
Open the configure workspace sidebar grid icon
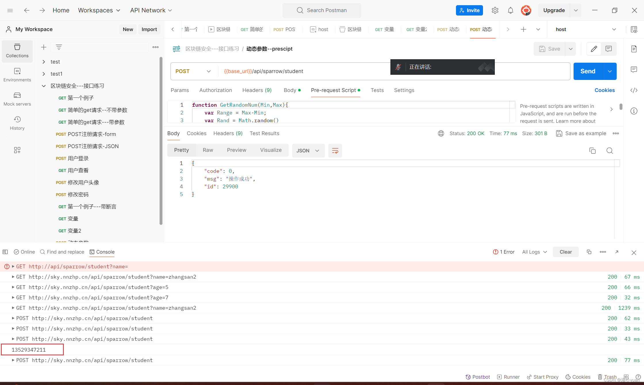(x=17, y=150)
